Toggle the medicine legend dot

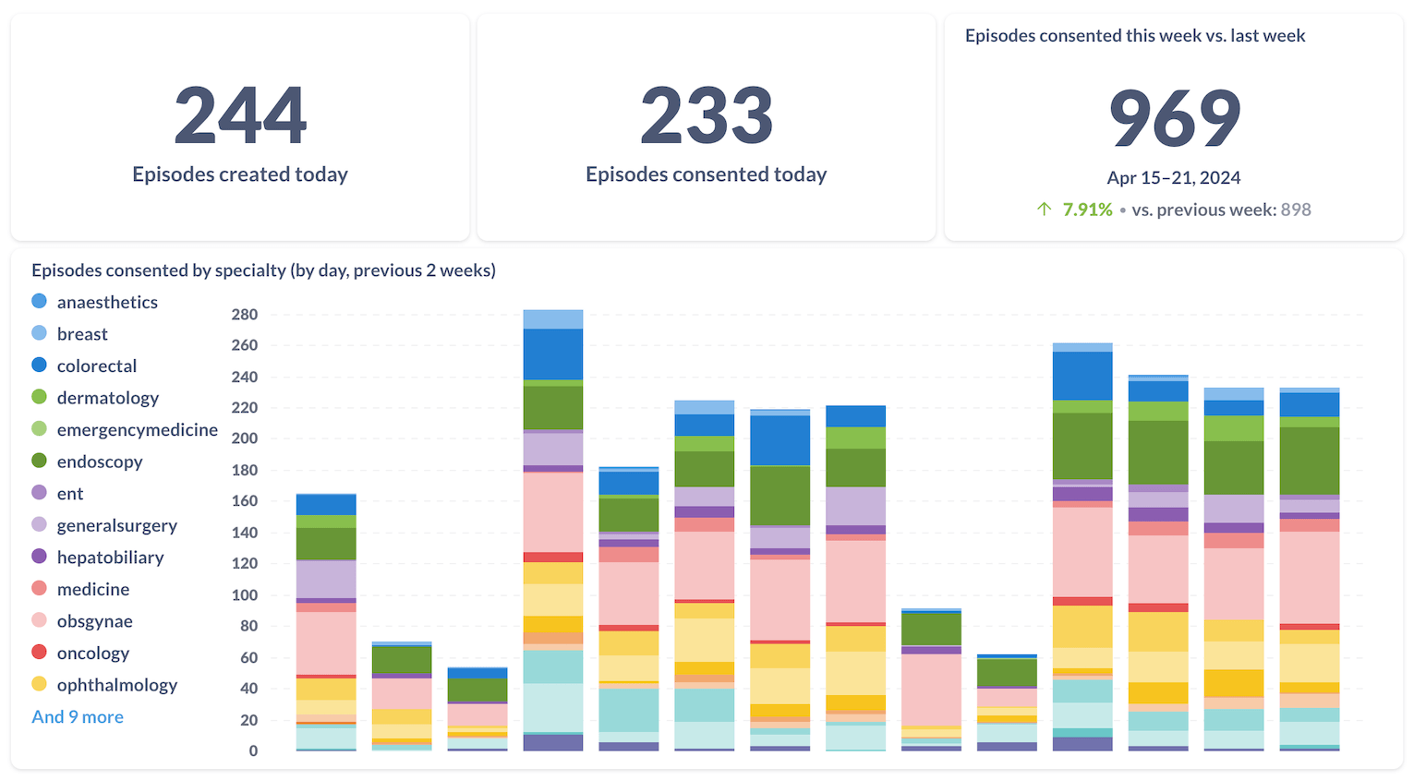click(39, 588)
